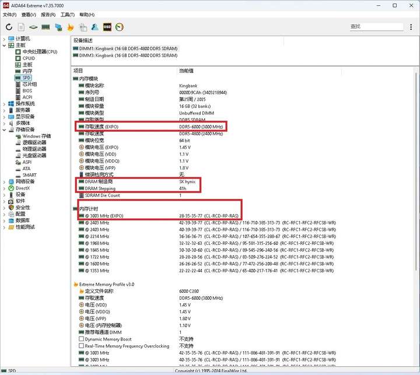Select 逻辑驱动器 in the tree

[x=34, y=142]
